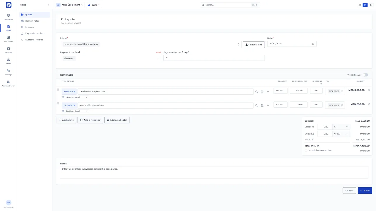376x211 pixels.
Task: Edit the Notes text area
Action: 214,172
